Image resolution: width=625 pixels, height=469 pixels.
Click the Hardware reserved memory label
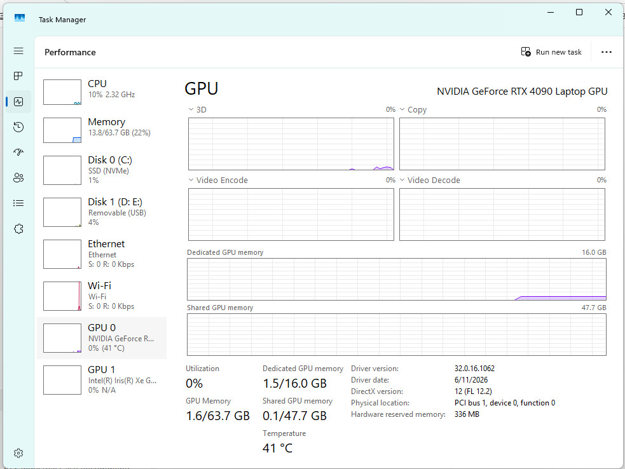click(398, 414)
